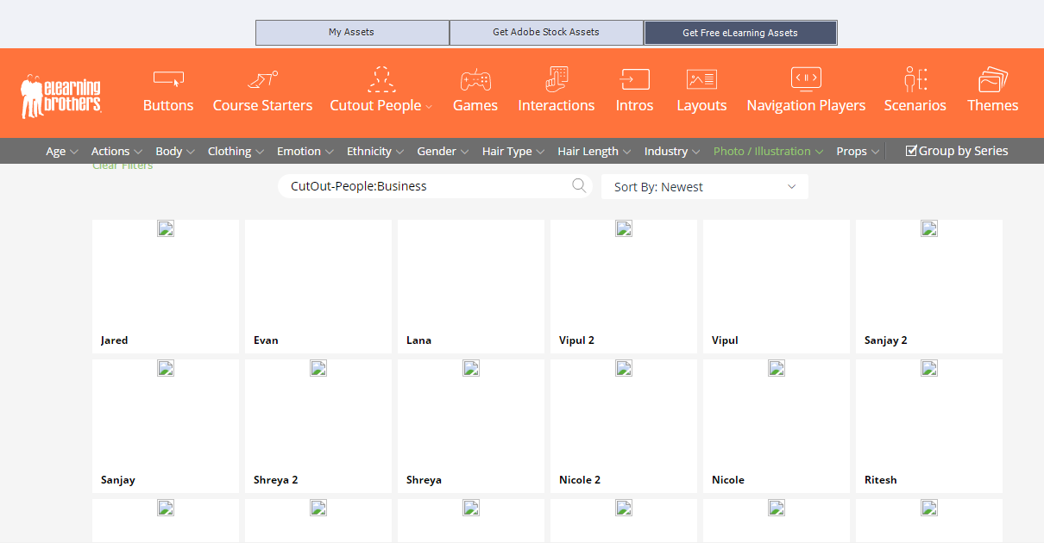Screen dimensions: 1044x543
Task: Click the Themes category icon
Action: click(x=992, y=79)
